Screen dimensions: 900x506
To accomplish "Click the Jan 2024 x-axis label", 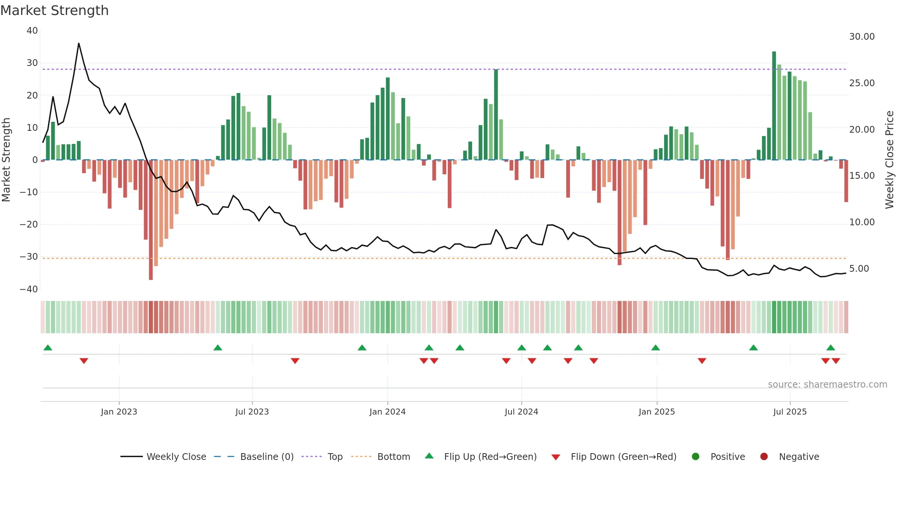I will 387,412.
